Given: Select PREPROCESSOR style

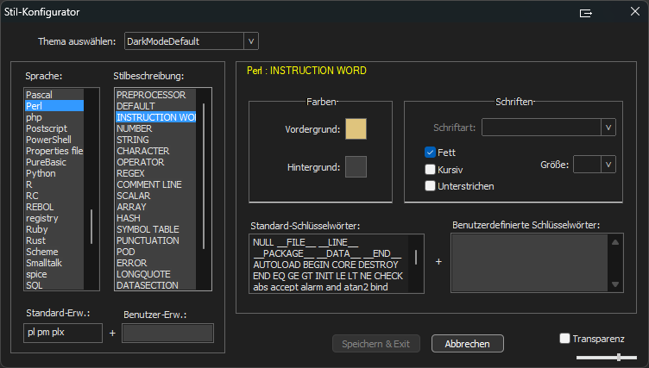Looking at the screenshot, I should (155, 95).
